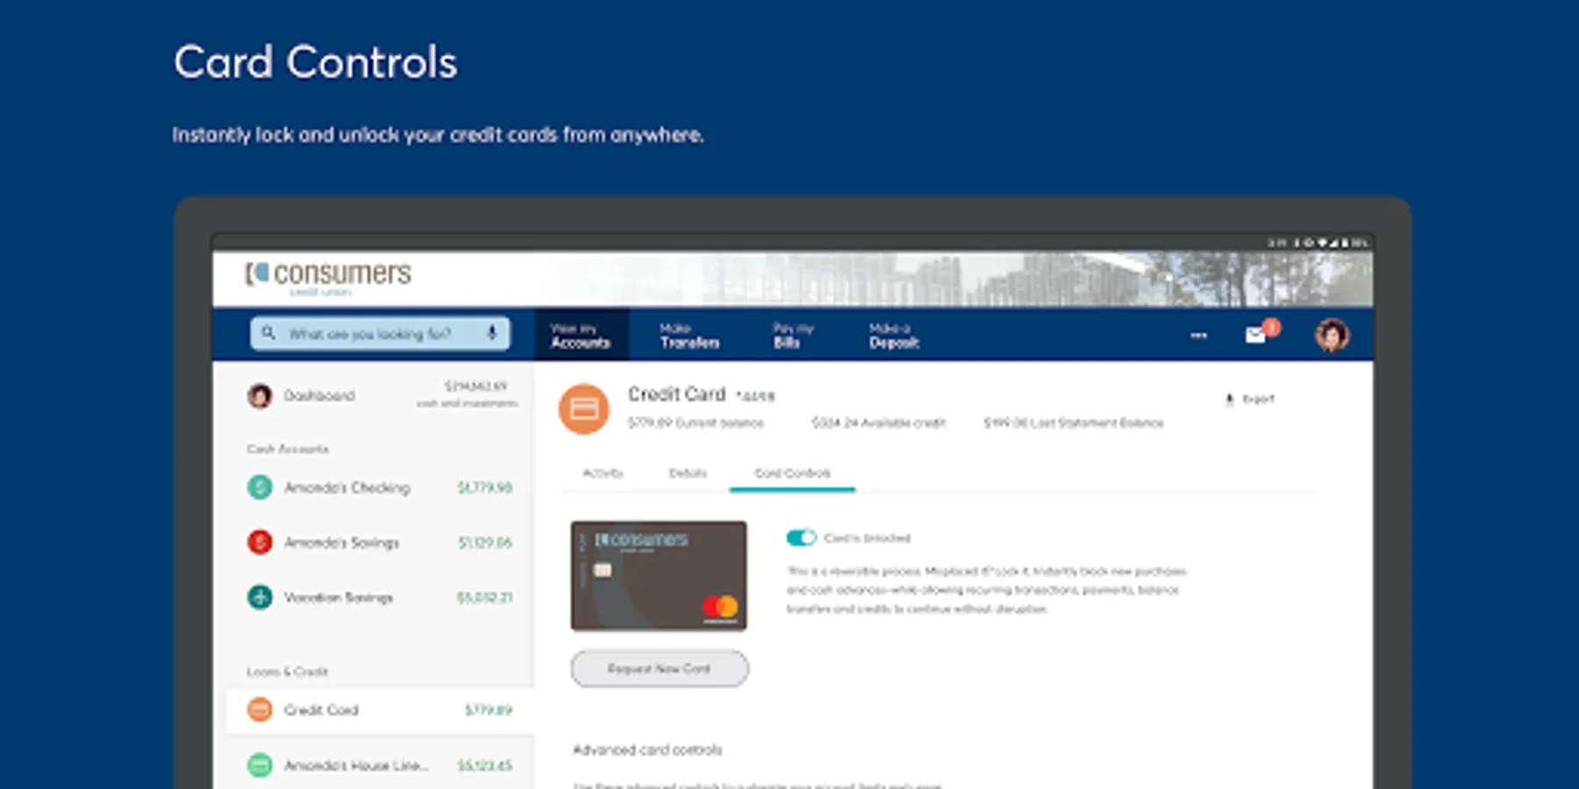Open the mail inbox envelope icon
1579x789 pixels.
[x=1256, y=335]
